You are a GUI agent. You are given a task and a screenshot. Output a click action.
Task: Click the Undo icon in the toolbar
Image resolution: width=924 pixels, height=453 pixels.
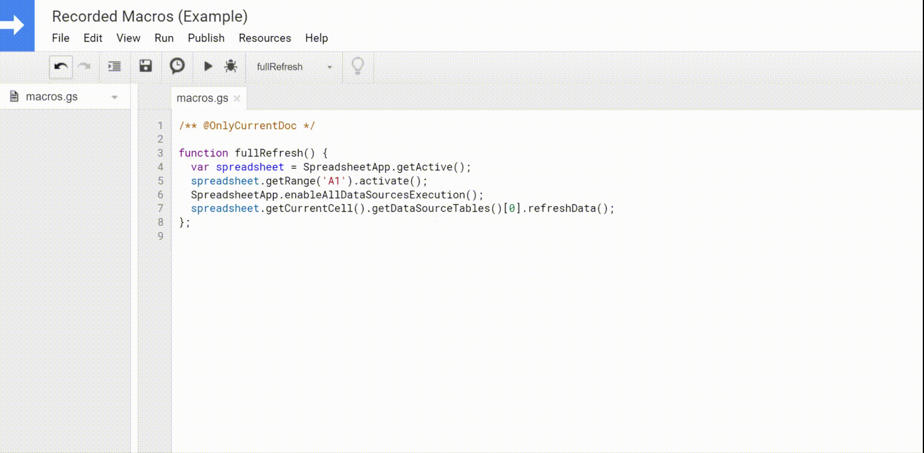point(60,66)
